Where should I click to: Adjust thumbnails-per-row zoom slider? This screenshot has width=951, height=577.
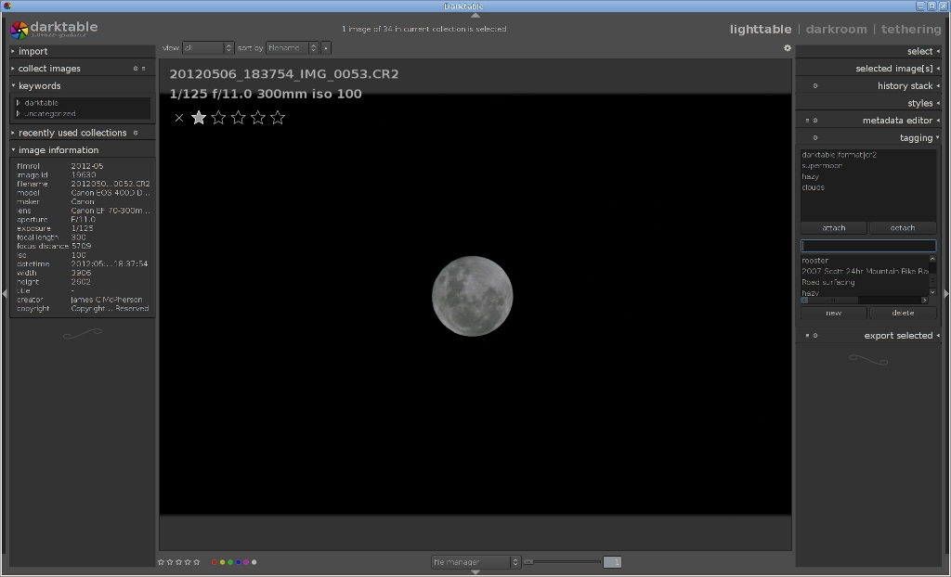pyautogui.click(x=562, y=562)
